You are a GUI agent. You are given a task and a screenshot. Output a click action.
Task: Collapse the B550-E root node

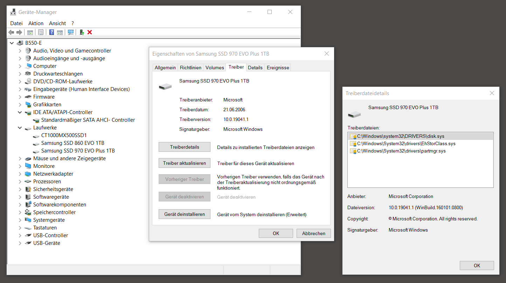pos(12,43)
